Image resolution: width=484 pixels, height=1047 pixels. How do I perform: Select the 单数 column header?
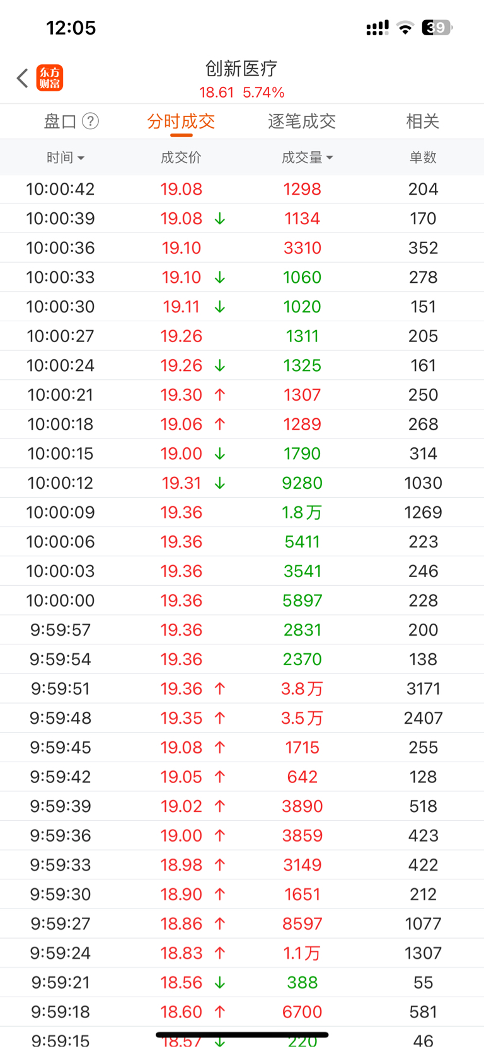coord(423,157)
